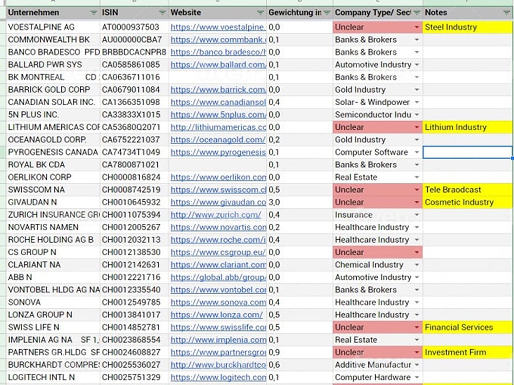Select BURCKHARDT weighting value 0,6
The image size is (514, 385).
click(x=300, y=364)
